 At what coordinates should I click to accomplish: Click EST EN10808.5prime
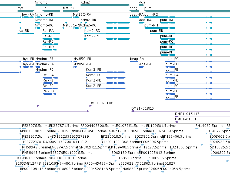(x=69, y=169)
